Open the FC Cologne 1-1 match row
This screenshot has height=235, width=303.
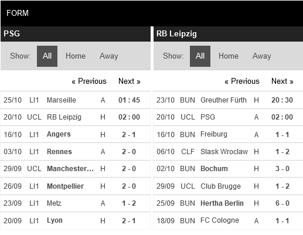228,221
